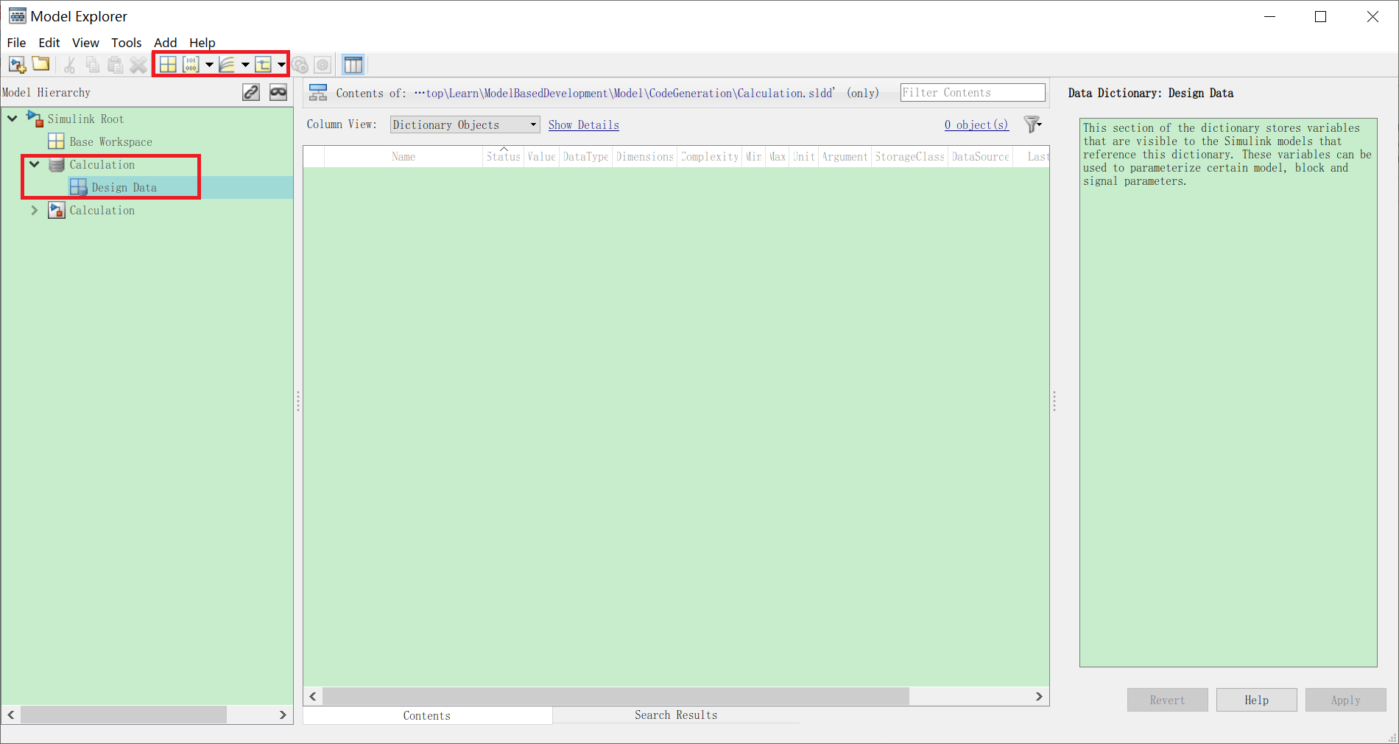This screenshot has width=1399, height=744.
Task: Sort by the Value column header
Action: (x=542, y=156)
